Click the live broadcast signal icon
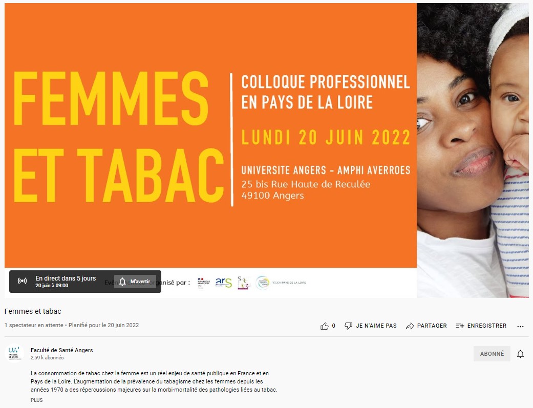The height and width of the screenshot is (408, 533). (x=22, y=281)
